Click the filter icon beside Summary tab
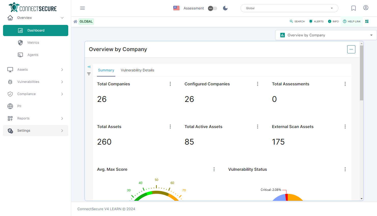 tap(89, 74)
